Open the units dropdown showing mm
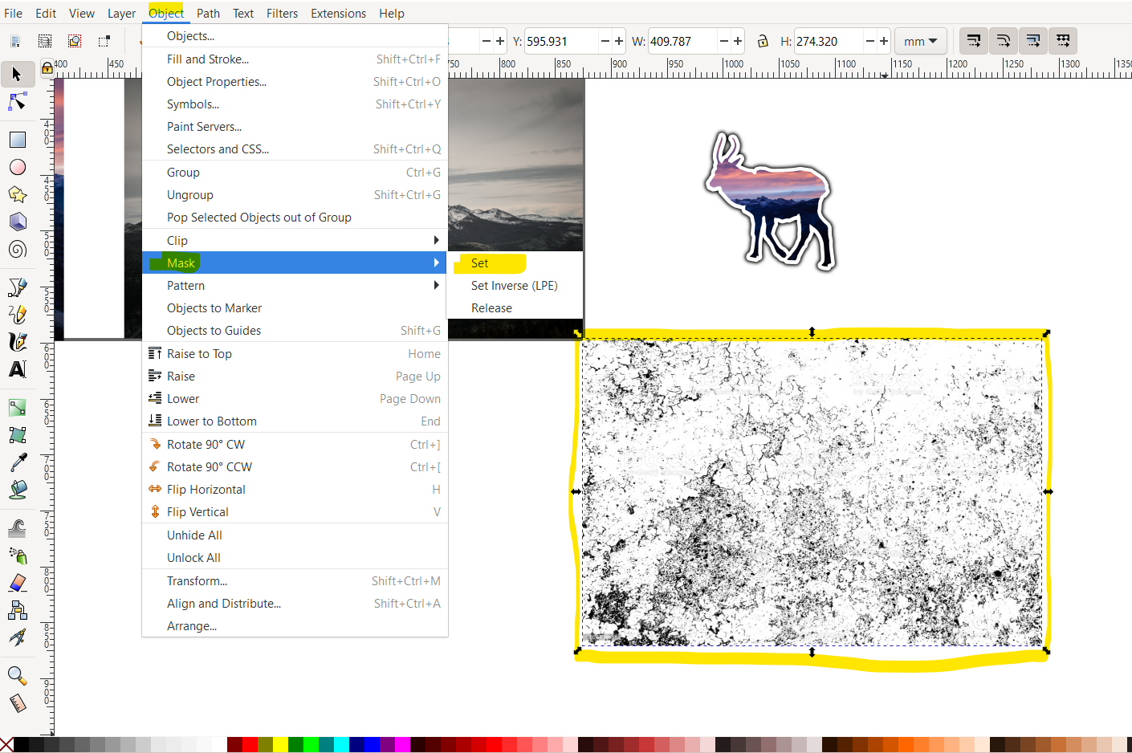The width and height of the screenshot is (1132, 753). (920, 41)
